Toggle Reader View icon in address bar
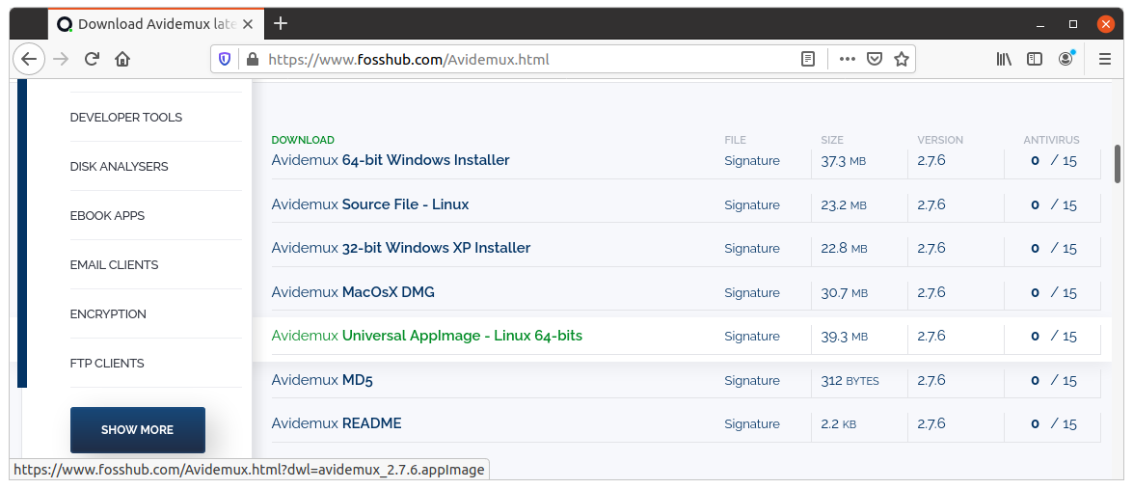The image size is (1133, 489). click(808, 59)
